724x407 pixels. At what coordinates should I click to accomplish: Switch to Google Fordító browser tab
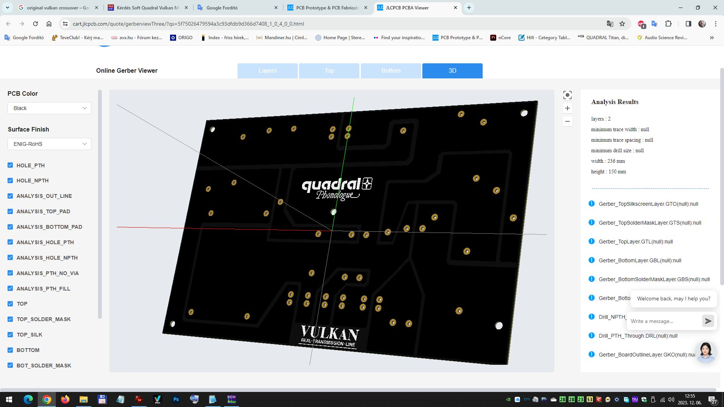[x=238, y=8]
